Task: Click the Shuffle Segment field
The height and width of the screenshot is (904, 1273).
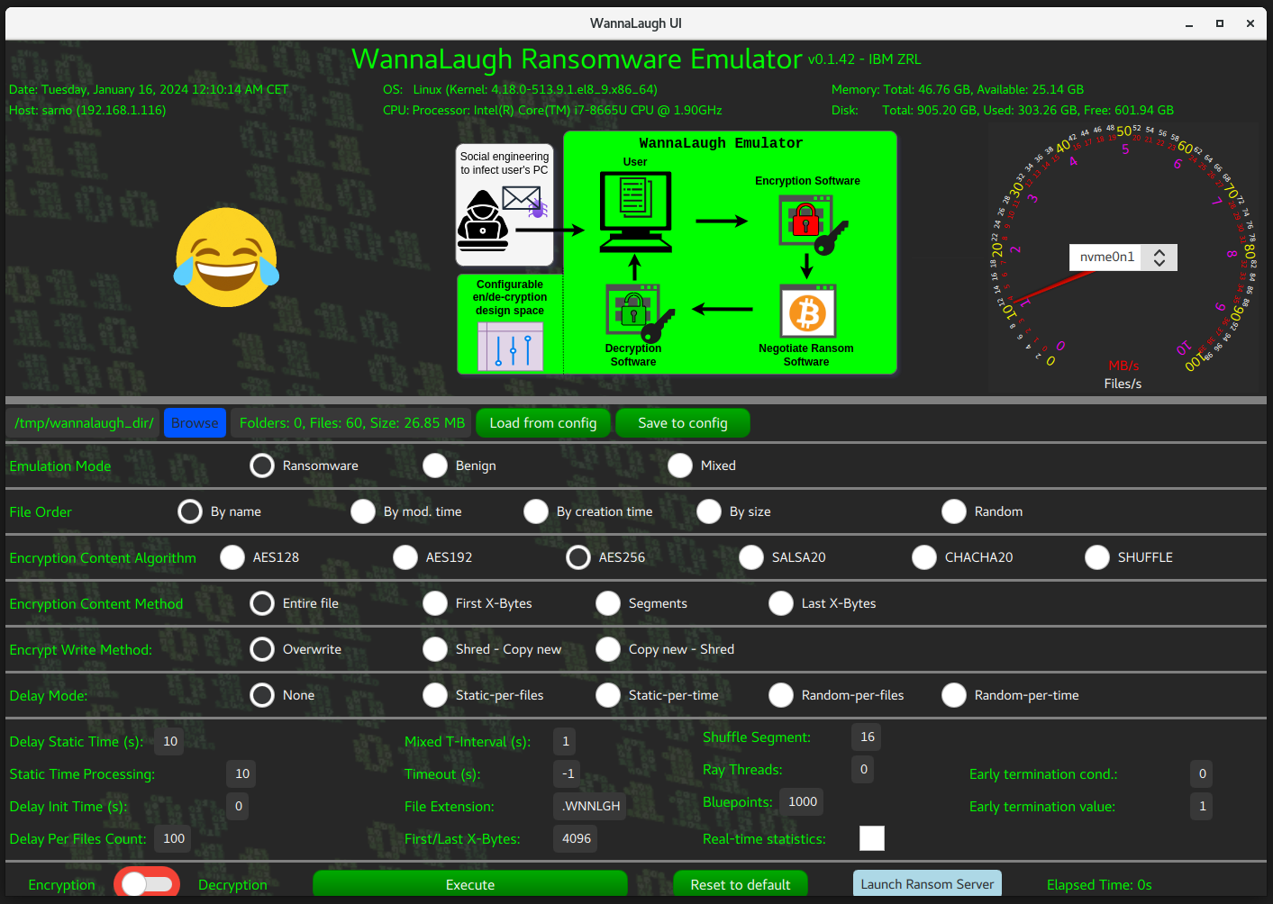Action: tap(867, 737)
